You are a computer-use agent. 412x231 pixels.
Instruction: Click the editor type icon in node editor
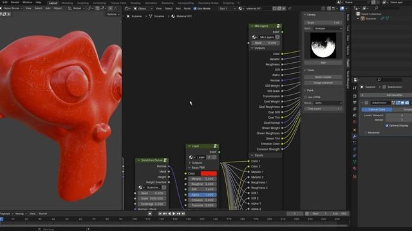127,8
